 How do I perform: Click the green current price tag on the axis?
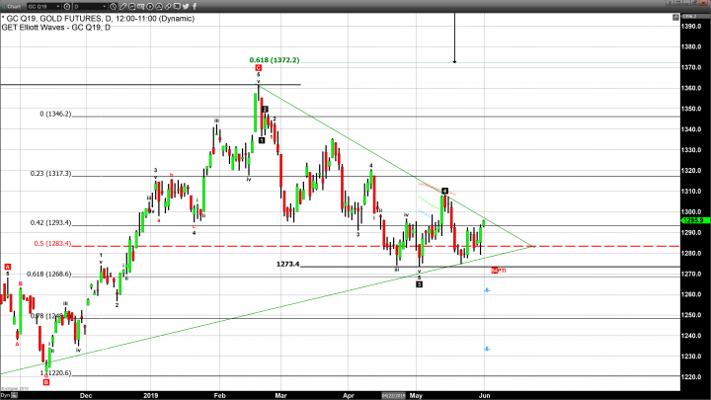pos(696,220)
